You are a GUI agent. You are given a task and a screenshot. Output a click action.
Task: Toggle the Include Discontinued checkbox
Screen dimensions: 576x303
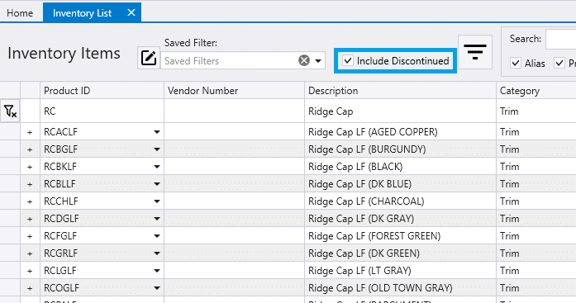click(348, 60)
